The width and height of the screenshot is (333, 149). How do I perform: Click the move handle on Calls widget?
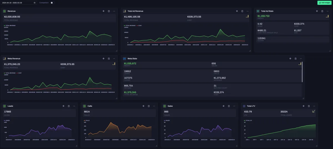point(143,106)
